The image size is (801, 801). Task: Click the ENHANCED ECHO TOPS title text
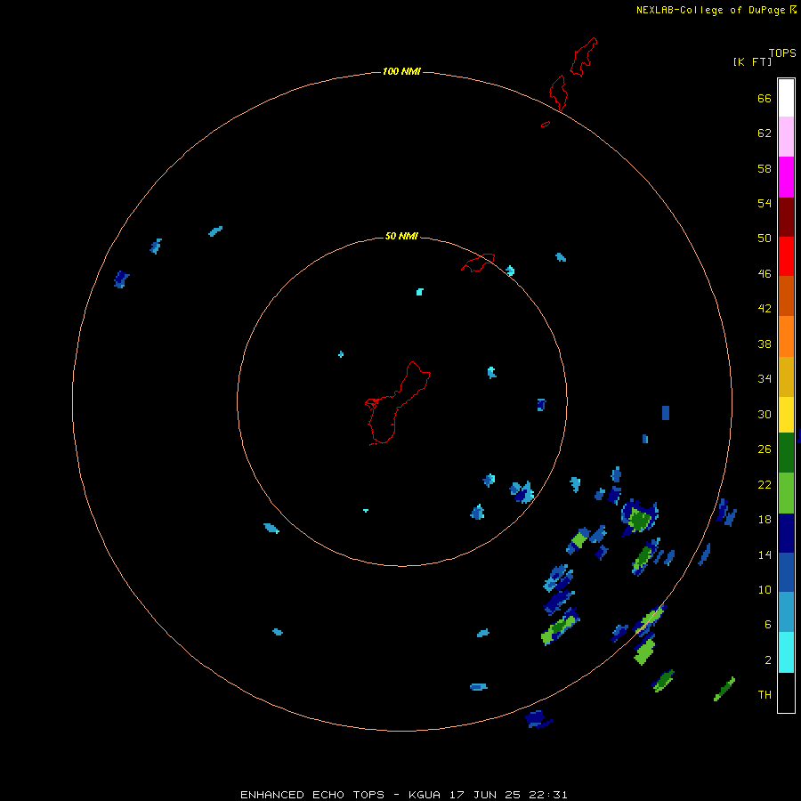(312, 795)
